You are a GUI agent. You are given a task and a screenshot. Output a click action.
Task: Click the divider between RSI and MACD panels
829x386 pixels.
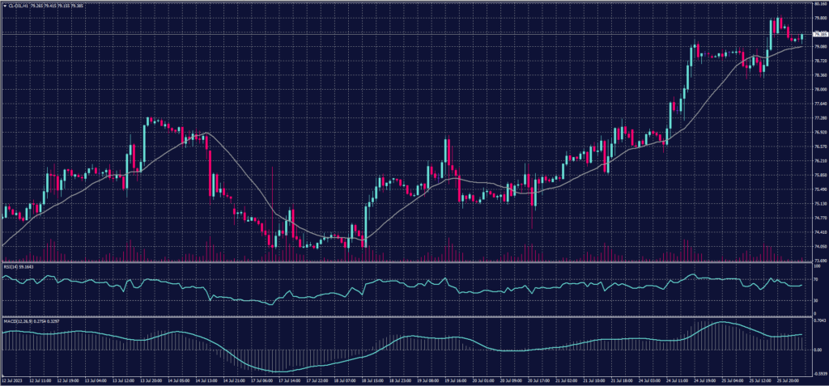pos(405,316)
